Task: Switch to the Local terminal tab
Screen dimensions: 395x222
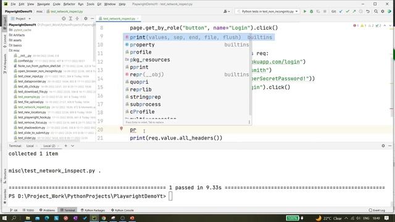Action: (x=30, y=146)
